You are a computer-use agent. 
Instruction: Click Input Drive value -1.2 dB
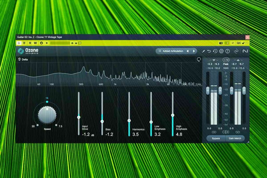88,134
